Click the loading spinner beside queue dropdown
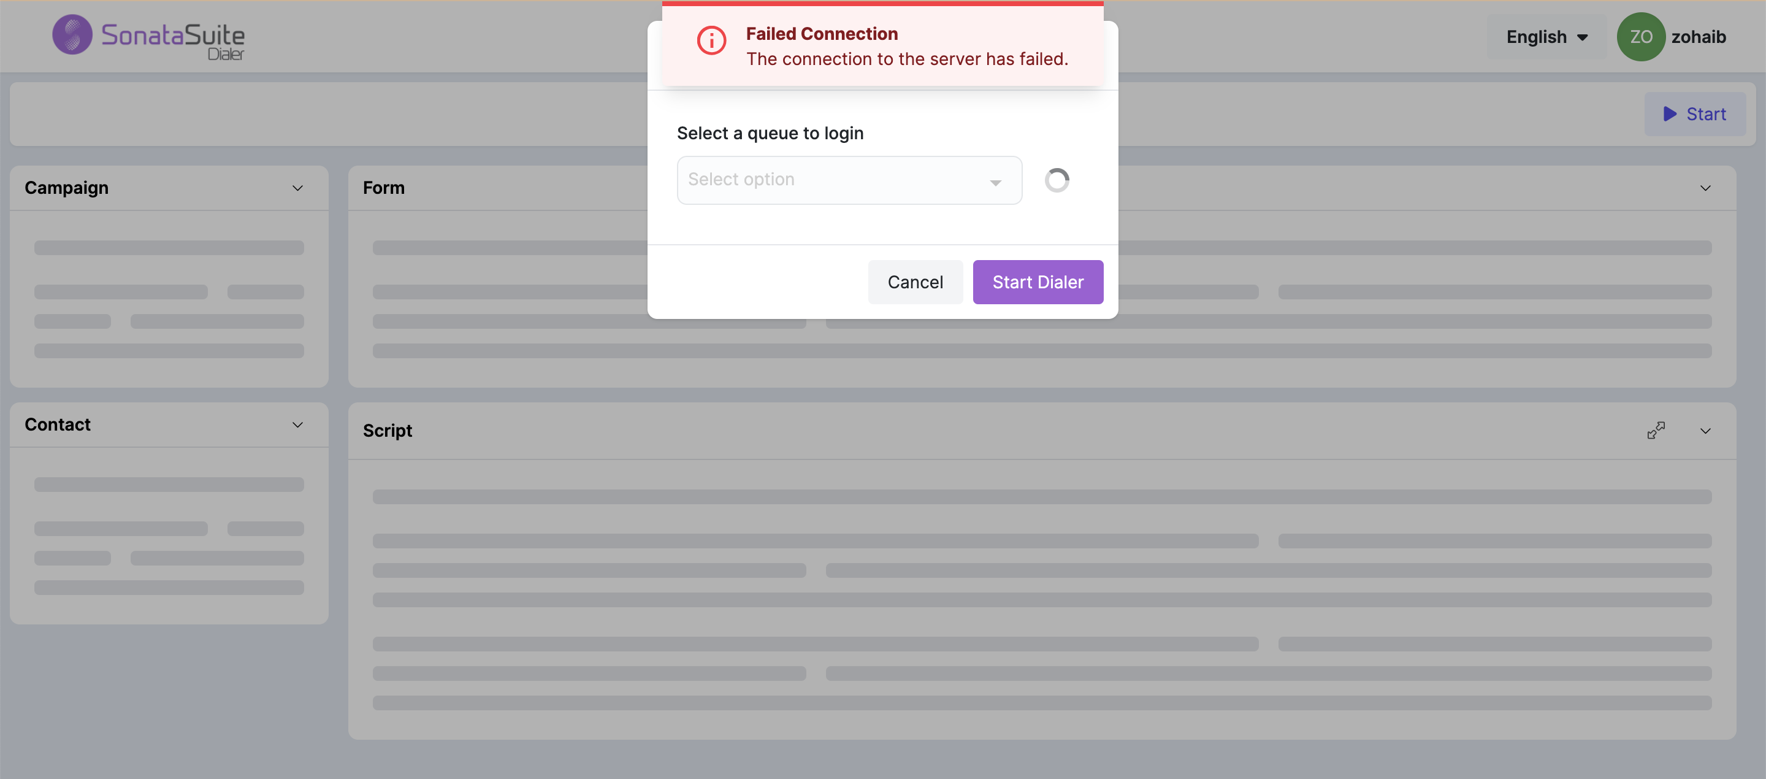Viewport: 1766px width, 779px height. tap(1057, 180)
